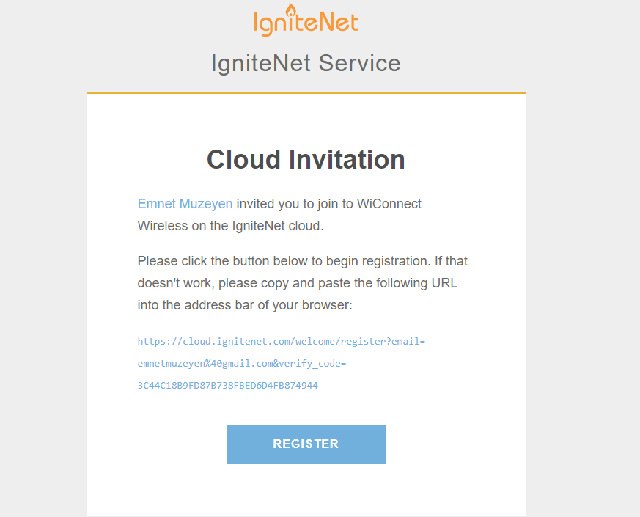Image resolution: width=640 pixels, height=517 pixels.
Task: Open the Emnet Muzeyen sender link
Action: click(185, 204)
